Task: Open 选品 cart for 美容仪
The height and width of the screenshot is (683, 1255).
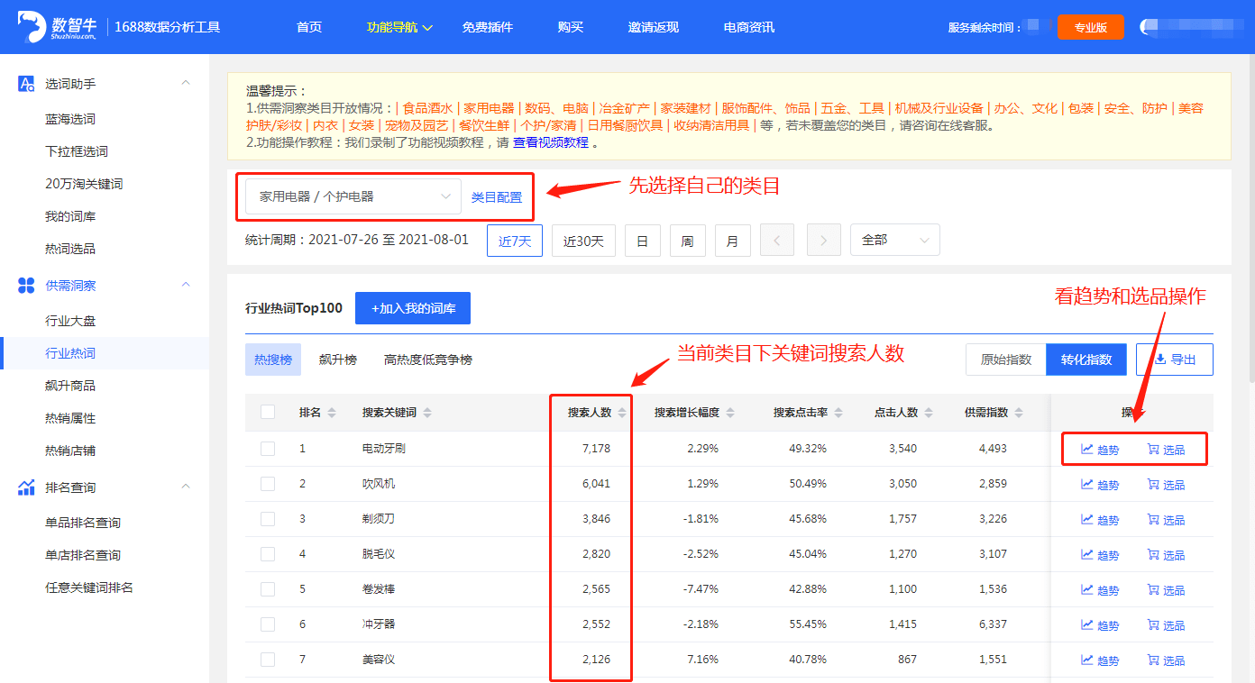Action: [1166, 660]
